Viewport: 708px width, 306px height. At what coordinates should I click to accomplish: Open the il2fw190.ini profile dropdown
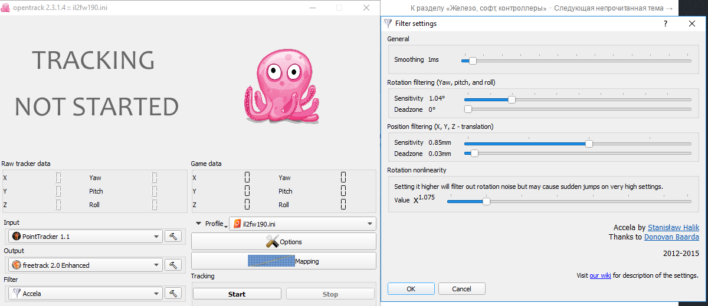303,224
